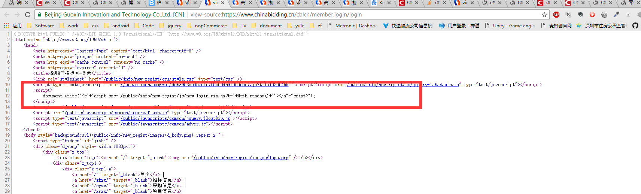This screenshot has height=194, width=641.
Task: Open the alicdn.com script source link
Action: (x=204, y=85)
